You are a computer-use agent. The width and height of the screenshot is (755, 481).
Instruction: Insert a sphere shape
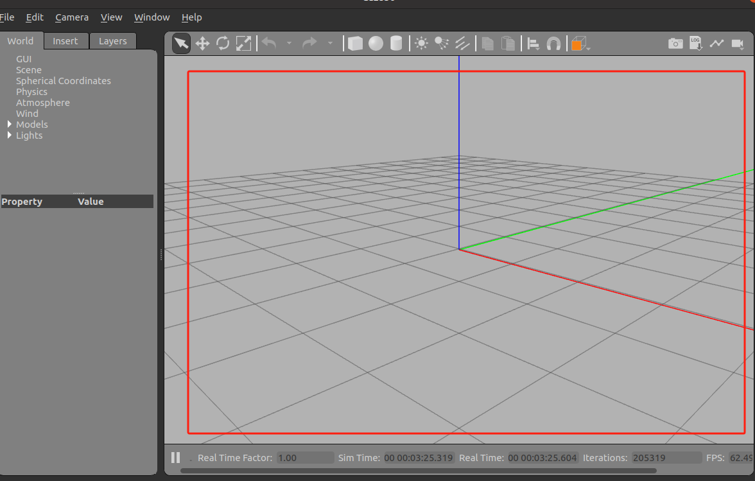tap(376, 44)
